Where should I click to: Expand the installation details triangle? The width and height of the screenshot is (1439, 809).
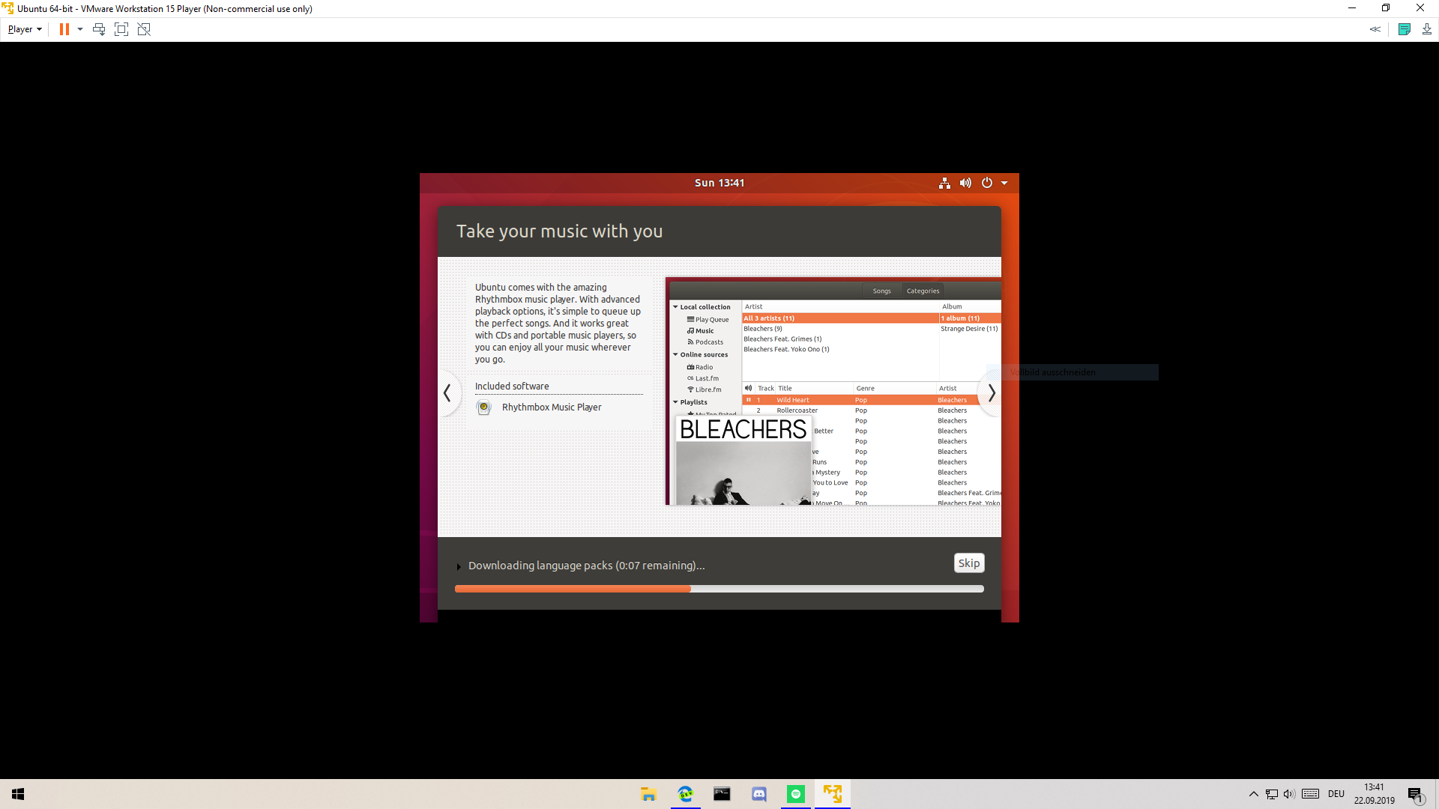coord(459,566)
